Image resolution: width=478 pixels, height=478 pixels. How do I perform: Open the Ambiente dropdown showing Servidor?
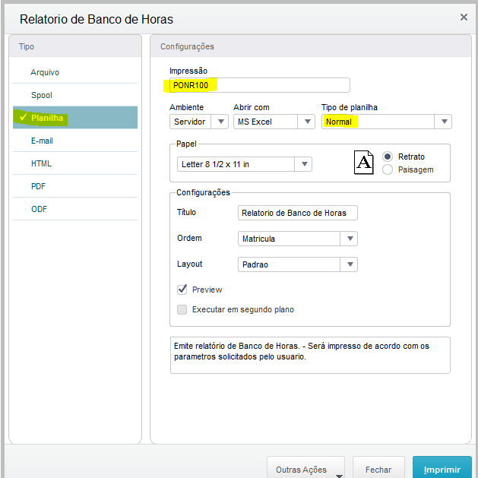tap(199, 122)
